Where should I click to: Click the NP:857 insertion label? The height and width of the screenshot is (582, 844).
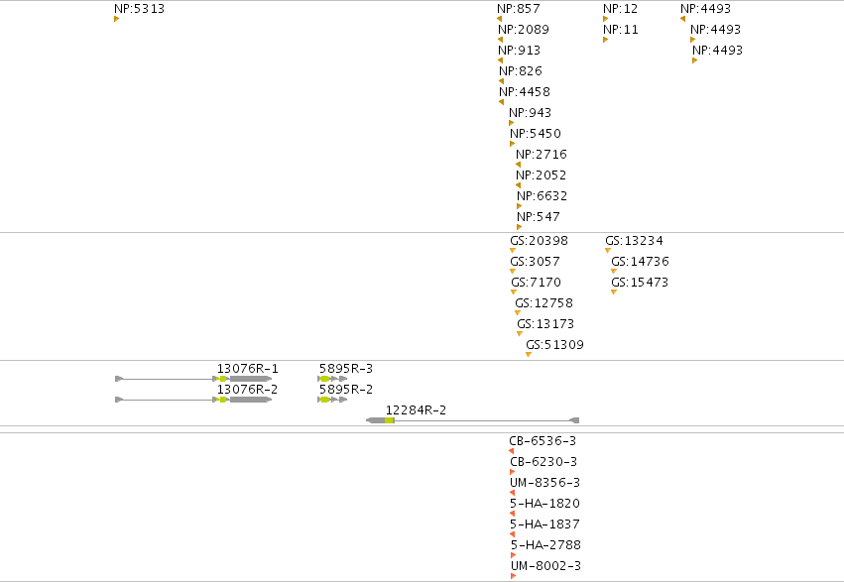519,9
